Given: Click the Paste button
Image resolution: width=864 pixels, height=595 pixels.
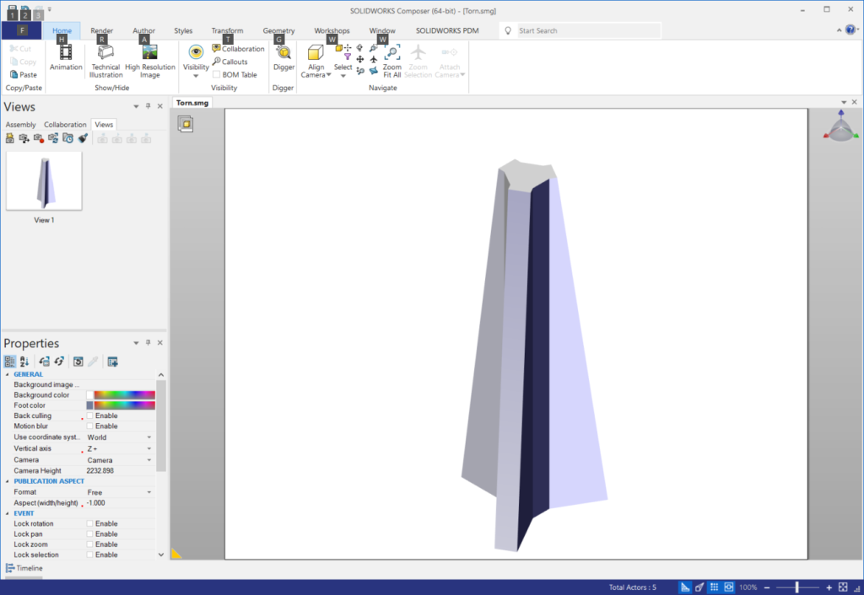Looking at the screenshot, I should (23, 74).
